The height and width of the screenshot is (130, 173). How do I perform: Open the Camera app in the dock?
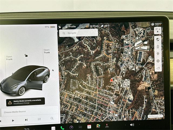click(71, 127)
